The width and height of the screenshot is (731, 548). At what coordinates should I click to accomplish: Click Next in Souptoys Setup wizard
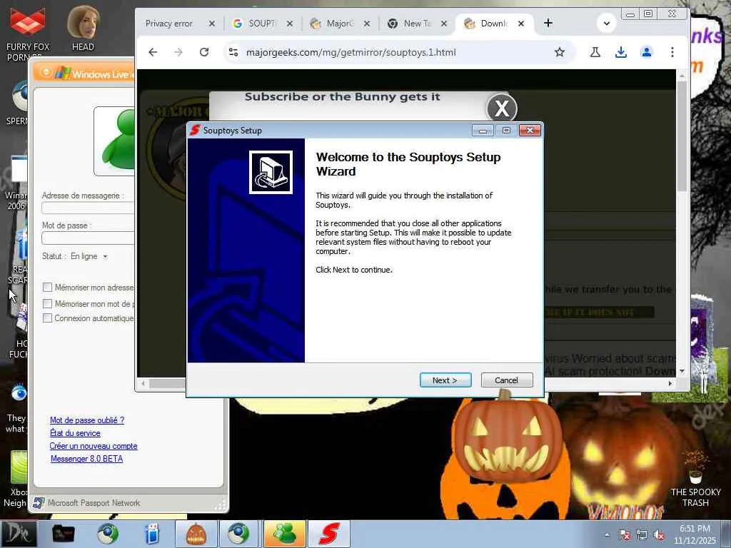pos(445,380)
